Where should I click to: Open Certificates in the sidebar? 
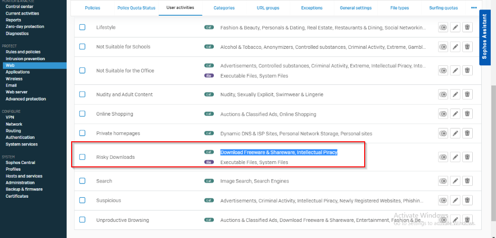coord(17,196)
